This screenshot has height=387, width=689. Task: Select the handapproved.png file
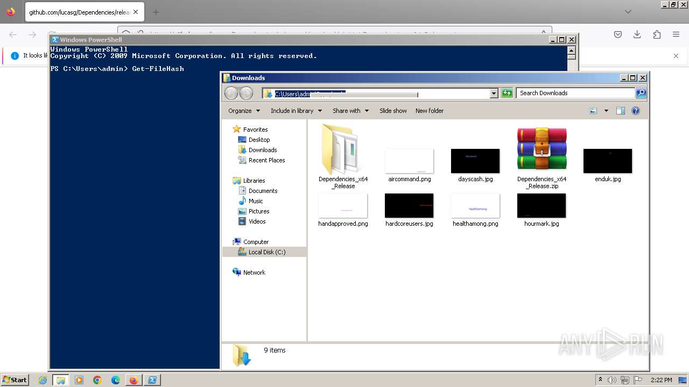pyautogui.click(x=343, y=210)
